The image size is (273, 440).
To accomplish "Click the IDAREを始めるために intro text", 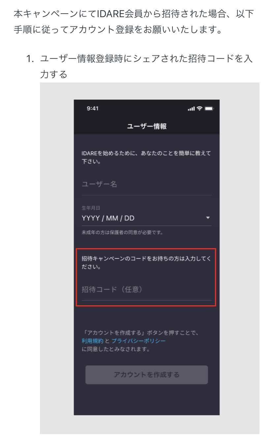I will [146, 158].
